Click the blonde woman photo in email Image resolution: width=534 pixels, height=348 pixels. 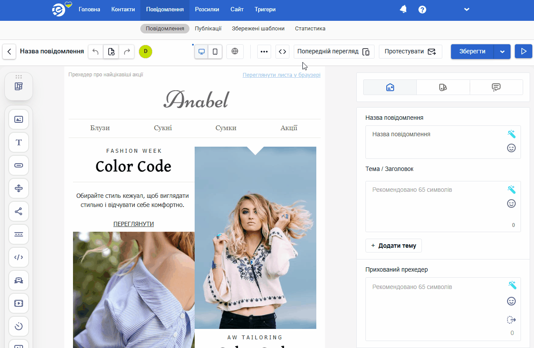[x=255, y=238]
